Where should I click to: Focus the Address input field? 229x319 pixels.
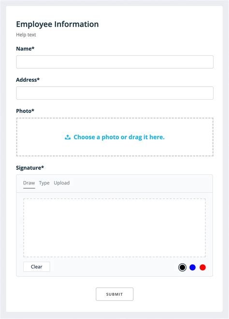(114, 93)
